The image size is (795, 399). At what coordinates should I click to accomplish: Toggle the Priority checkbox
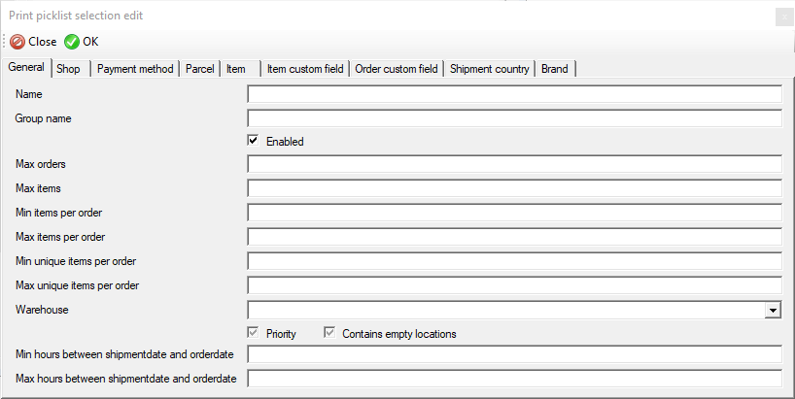[x=253, y=333]
